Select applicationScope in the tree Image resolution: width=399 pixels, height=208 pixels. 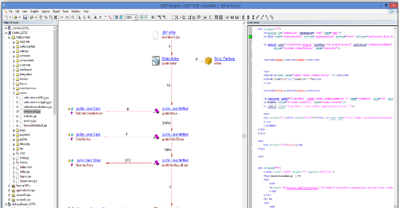(25, 191)
